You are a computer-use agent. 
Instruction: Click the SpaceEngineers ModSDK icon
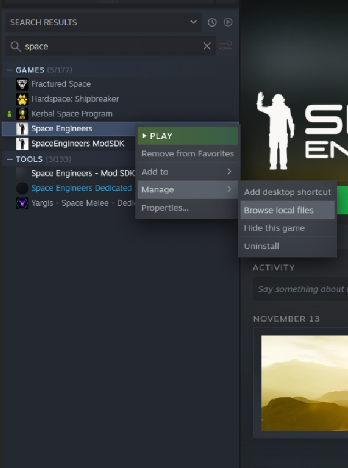point(22,144)
